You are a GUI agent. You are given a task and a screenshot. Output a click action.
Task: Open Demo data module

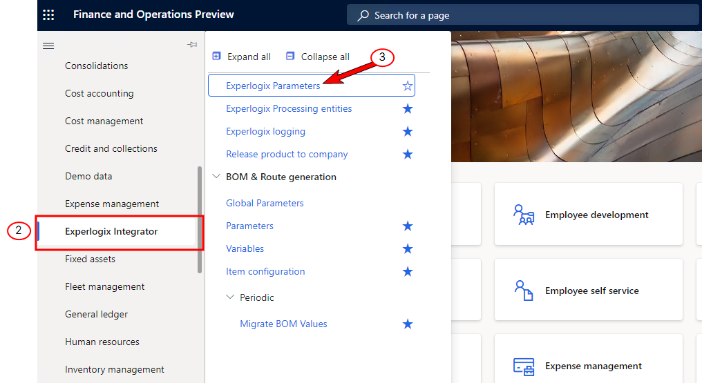coord(88,176)
